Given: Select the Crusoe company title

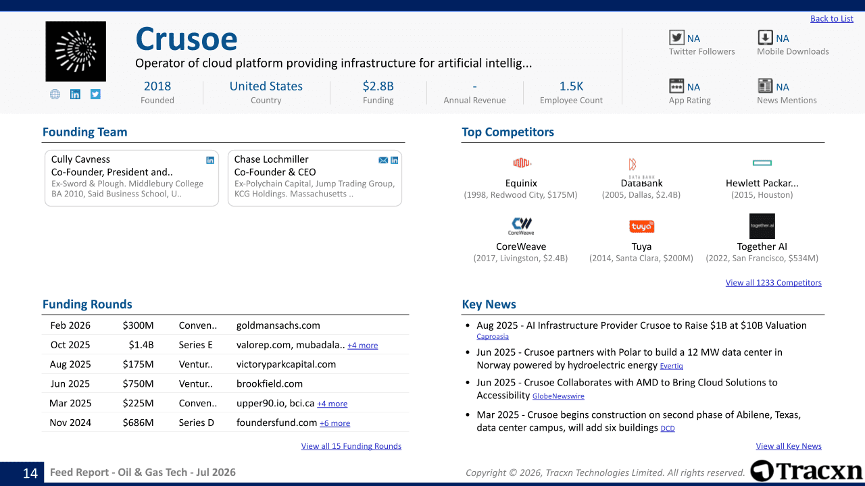Looking at the screenshot, I should pyautogui.click(x=187, y=39).
